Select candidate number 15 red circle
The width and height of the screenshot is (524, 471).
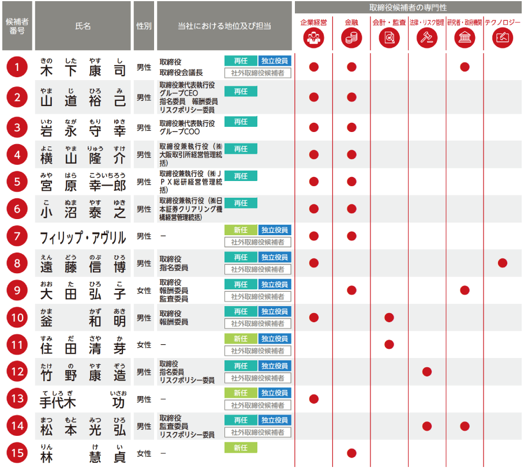[x=17, y=453]
